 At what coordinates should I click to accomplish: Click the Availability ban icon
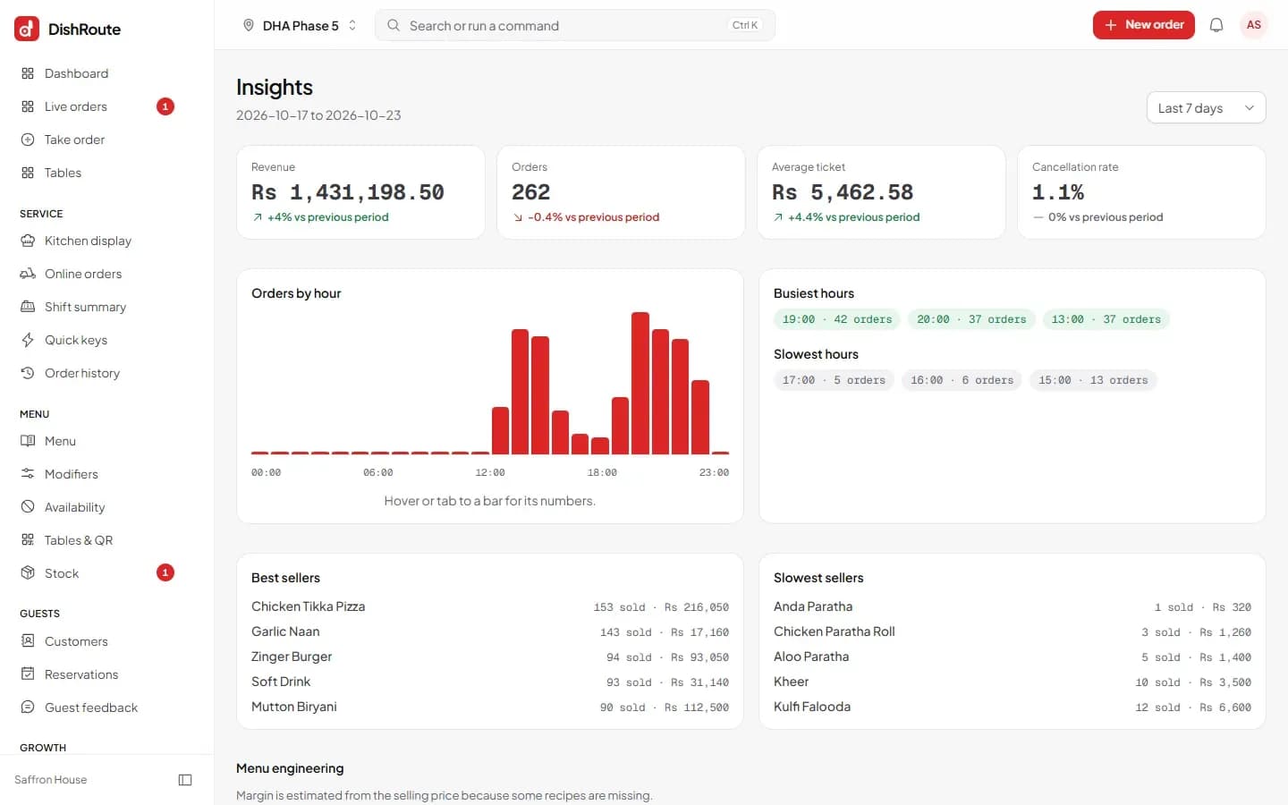28,507
